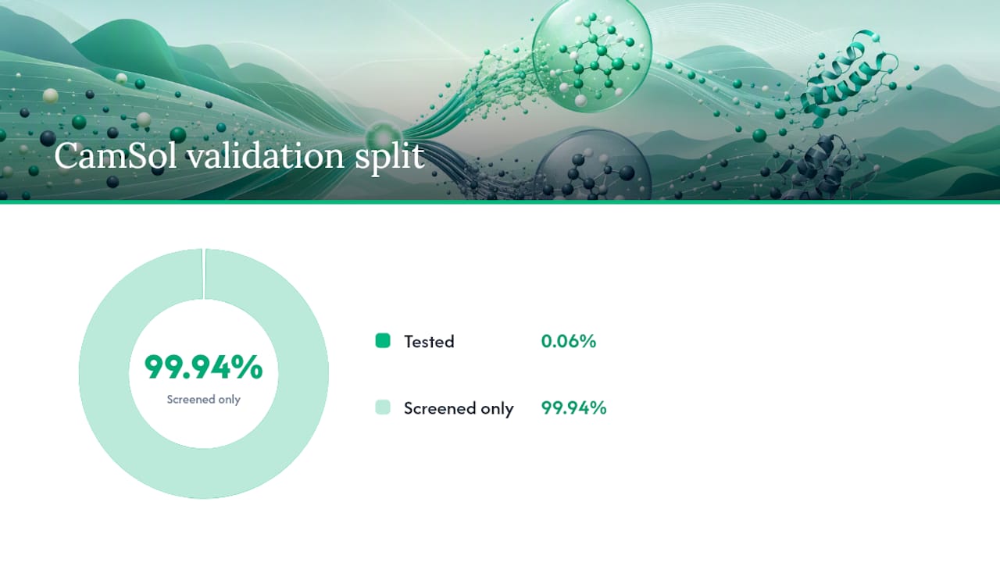Click the light green Screened only legend swatch
This screenshot has width=1000, height=562.
pyautogui.click(x=383, y=407)
